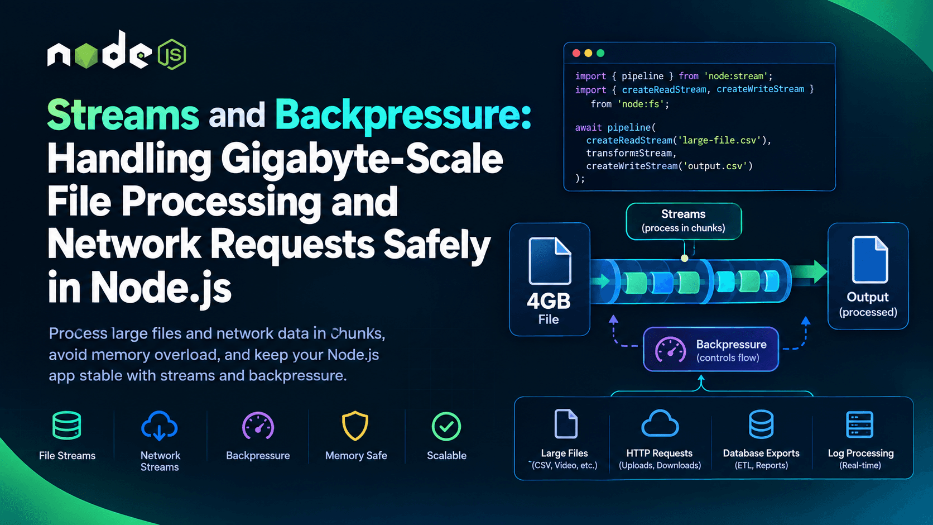
Task: Click the green arrow pointing to Output
Action: pyautogui.click(x=809, y=272)
